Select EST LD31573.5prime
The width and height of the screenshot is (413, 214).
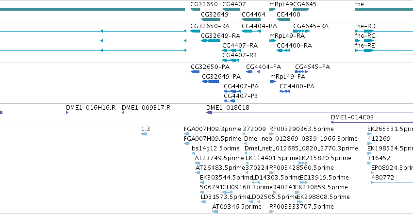(x=203, y=202)
